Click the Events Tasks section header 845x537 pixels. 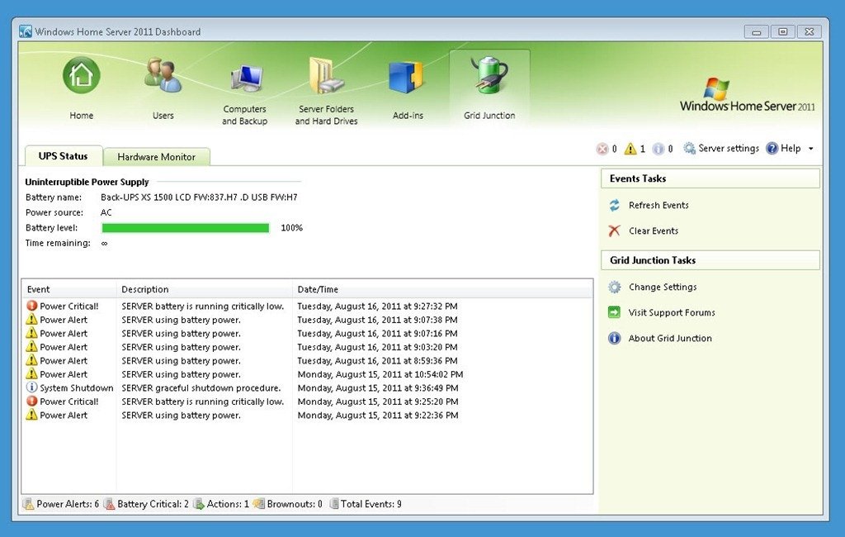(710, 178)
